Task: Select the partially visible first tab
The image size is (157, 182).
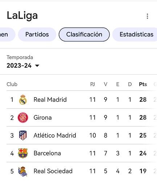Action: (x=7, y=35)
